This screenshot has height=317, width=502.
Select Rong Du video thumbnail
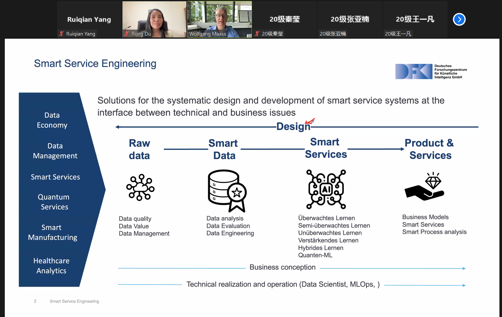click(x=154, y=20)
